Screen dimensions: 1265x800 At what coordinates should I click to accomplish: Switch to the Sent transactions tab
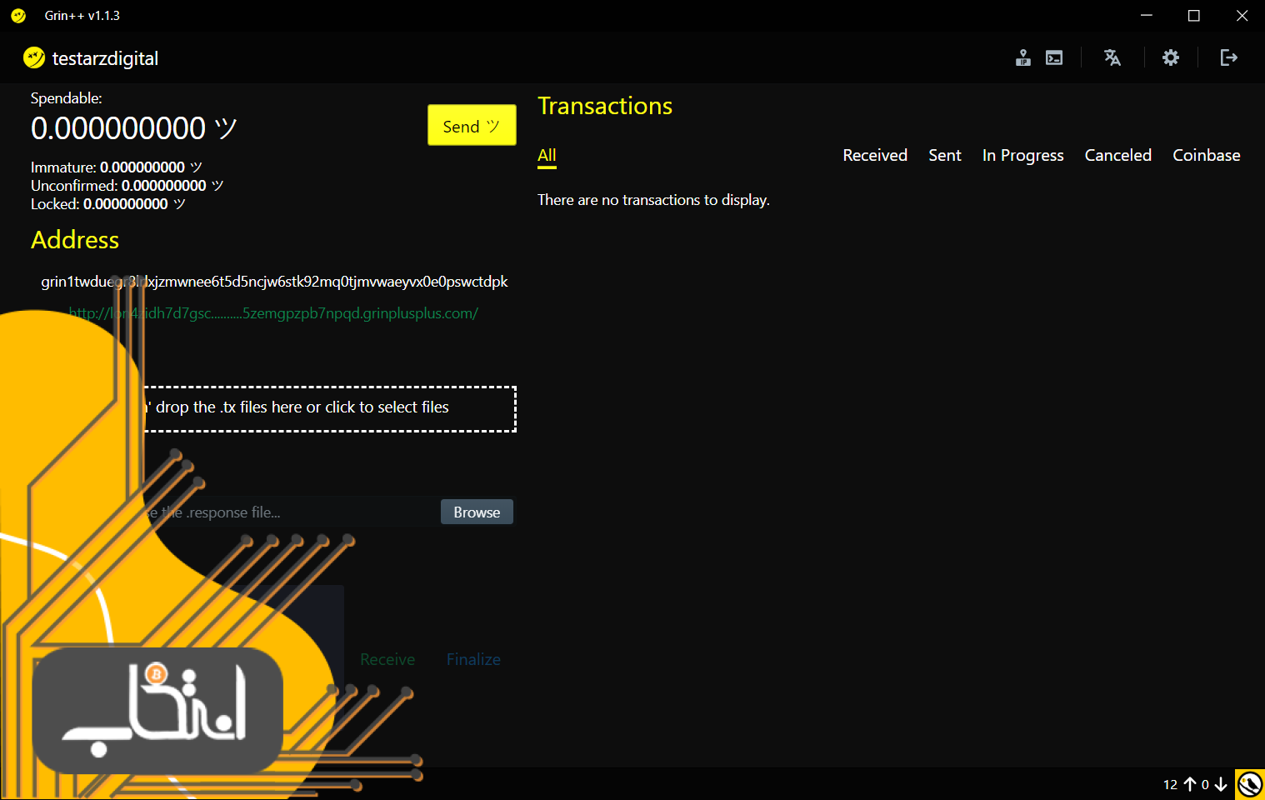945,156
